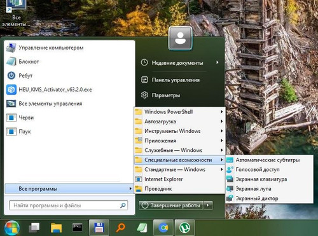Click the Блокнот notepad icon

(11, 62)
